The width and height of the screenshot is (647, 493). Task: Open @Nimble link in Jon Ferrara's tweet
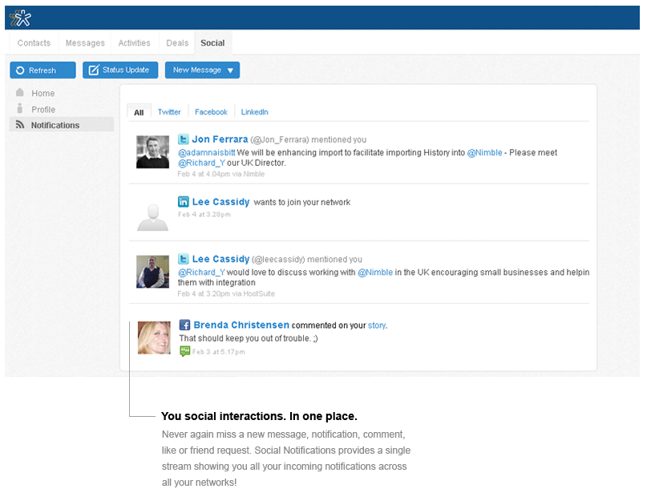(x=484, y=152)
